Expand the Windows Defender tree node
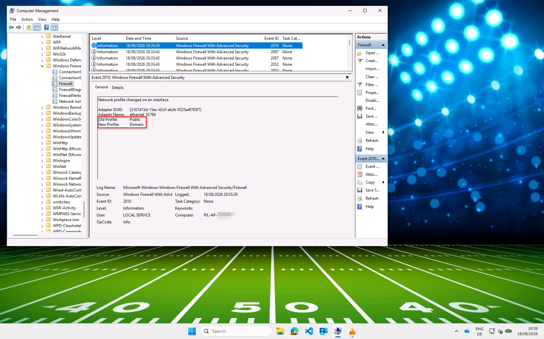This screenshot has height=339, width=544. 42,60
